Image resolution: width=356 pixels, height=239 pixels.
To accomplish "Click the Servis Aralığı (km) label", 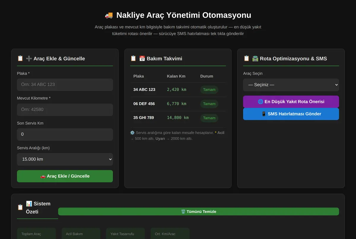I will [x=33, y=148].
